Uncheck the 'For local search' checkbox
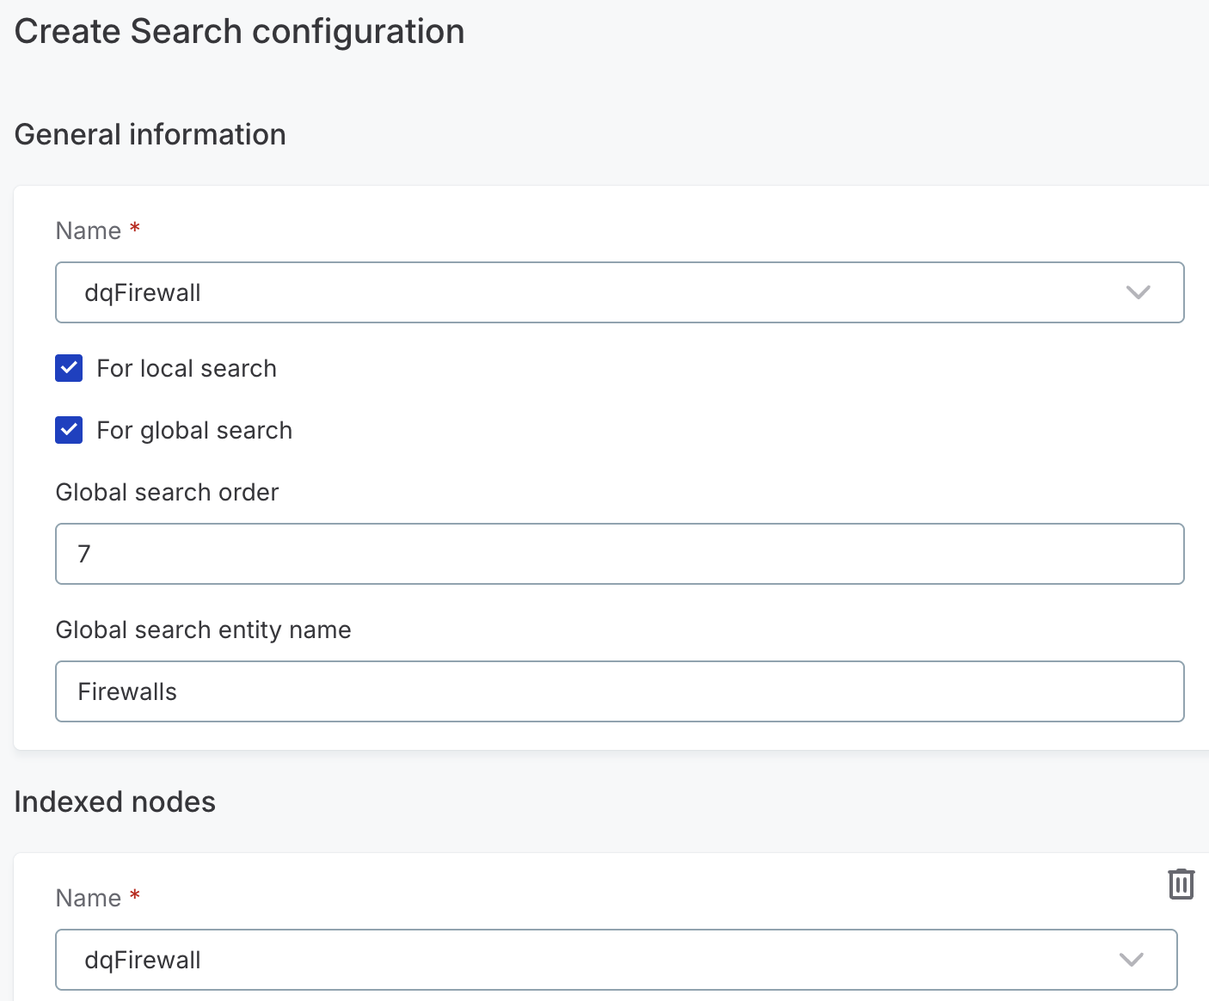Viewport: 1209px width, 1001px height. [x=69, y=368]
